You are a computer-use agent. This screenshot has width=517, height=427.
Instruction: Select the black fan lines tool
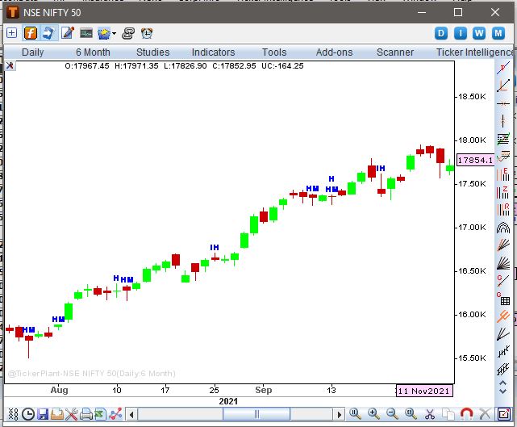tap(503, 263)
